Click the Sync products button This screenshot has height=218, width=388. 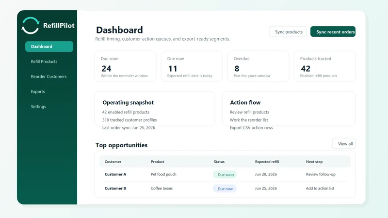[x=288, y=31]
